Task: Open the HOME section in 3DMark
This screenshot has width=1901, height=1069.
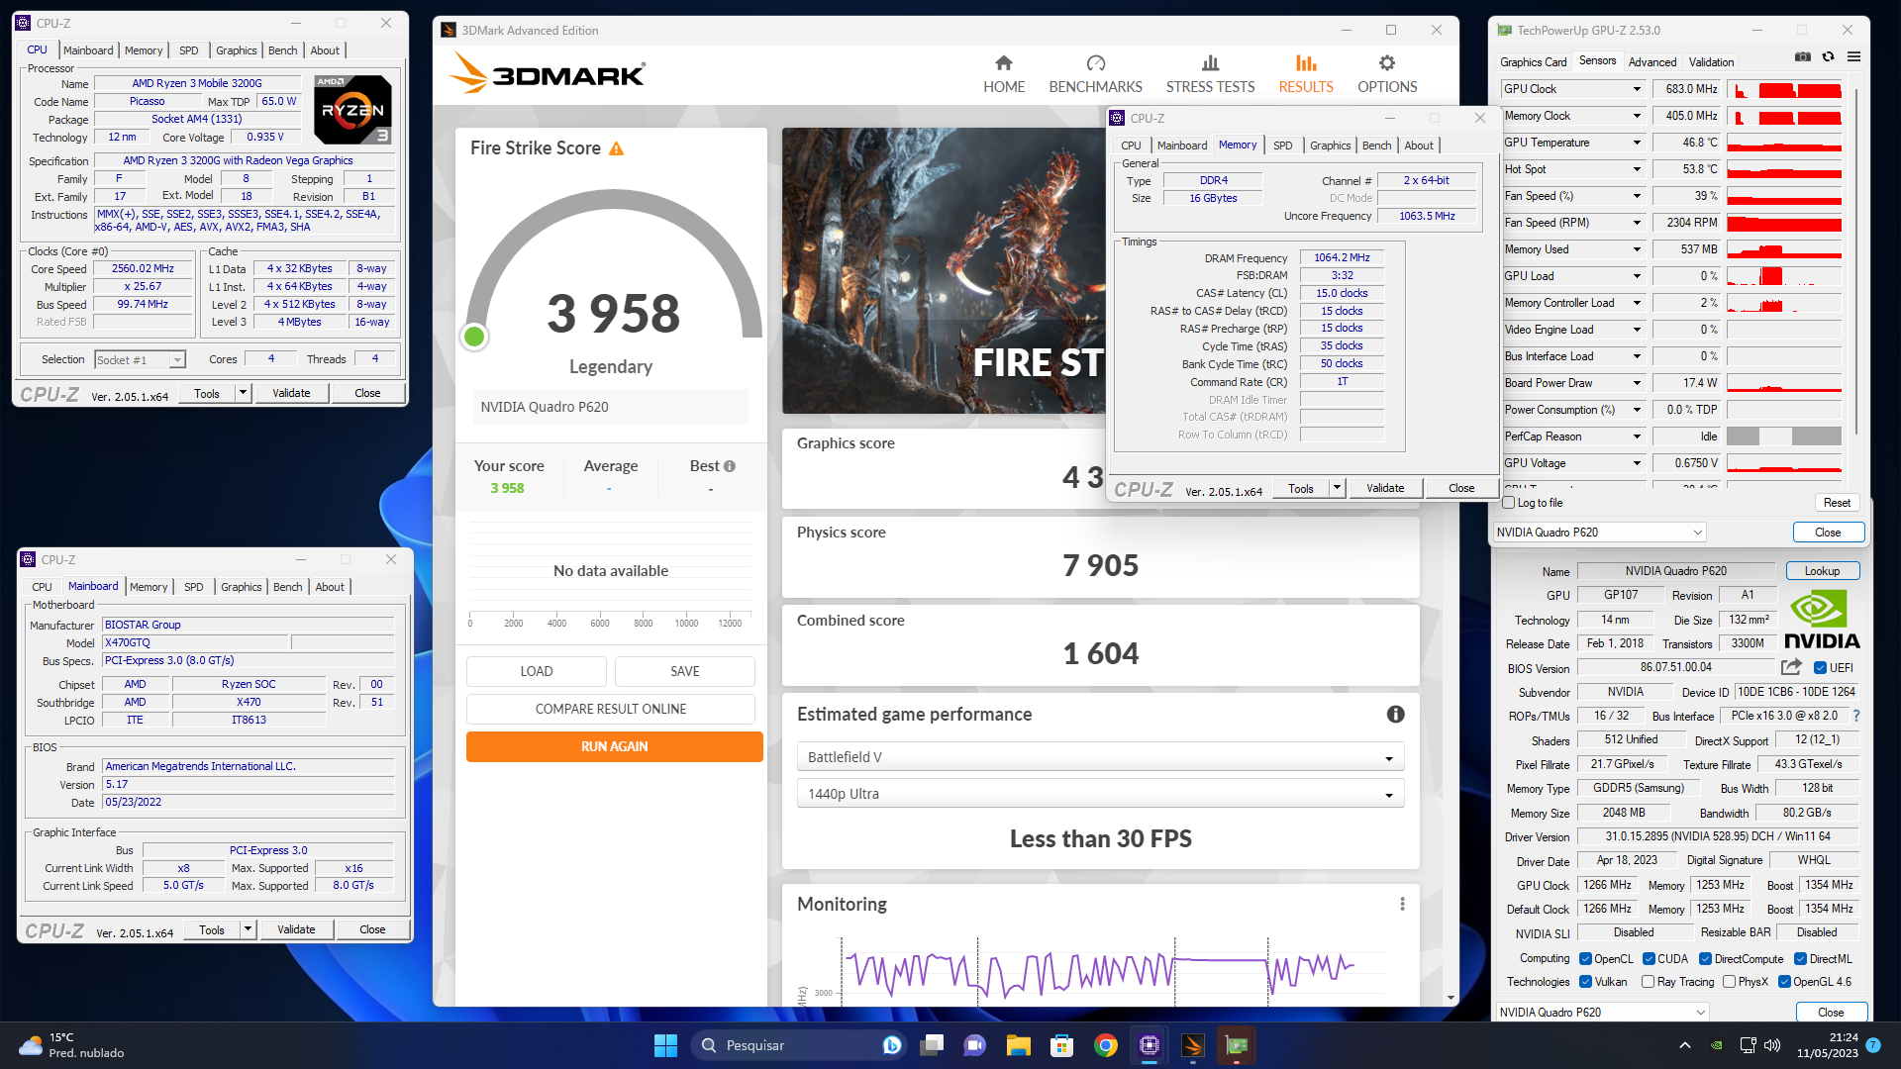Action: pyautogui.click(x=1003, y=75)
